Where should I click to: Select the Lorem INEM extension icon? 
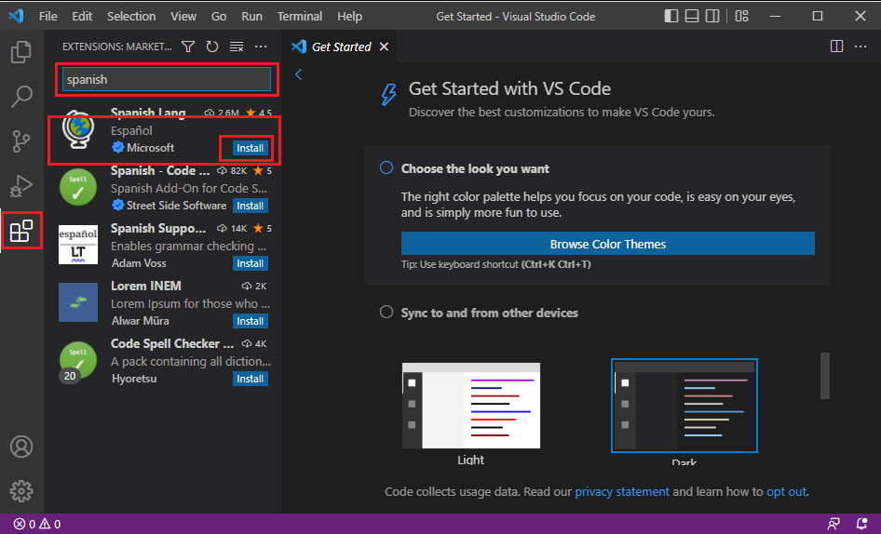(x=78, y=302)
